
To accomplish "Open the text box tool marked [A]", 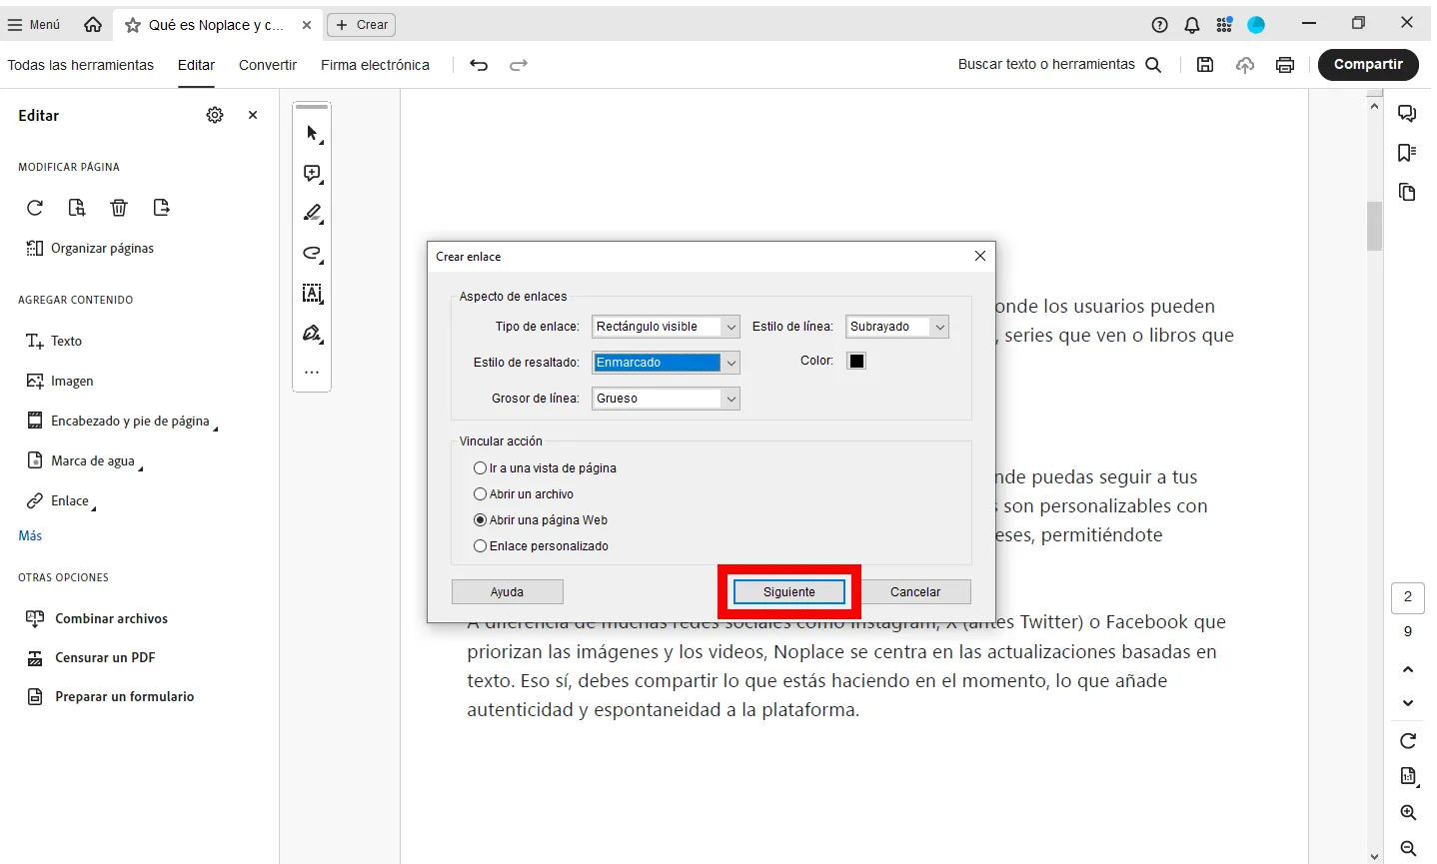I will click(312, 294).
